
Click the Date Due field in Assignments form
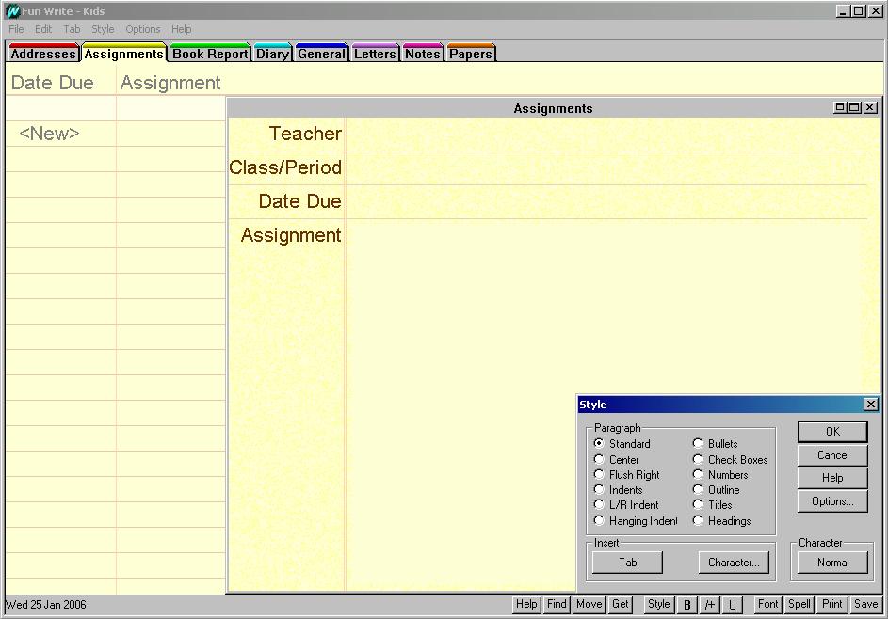(606, 202)
